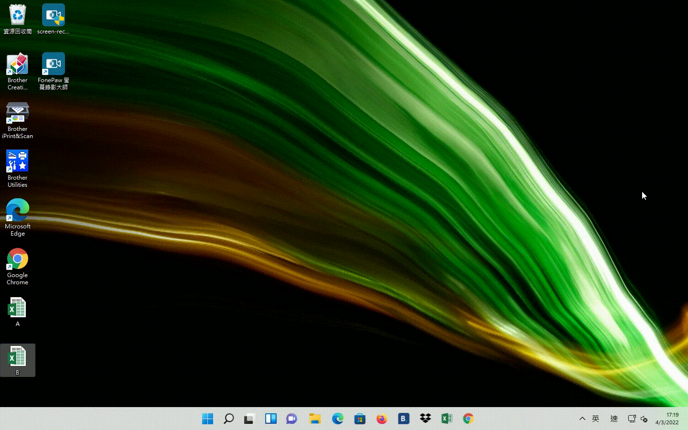This screenshot has height=430, width=688.
Task: Launch Teams Chat from the taskbar
Action: pyautogui.click(x=291, y=419)
